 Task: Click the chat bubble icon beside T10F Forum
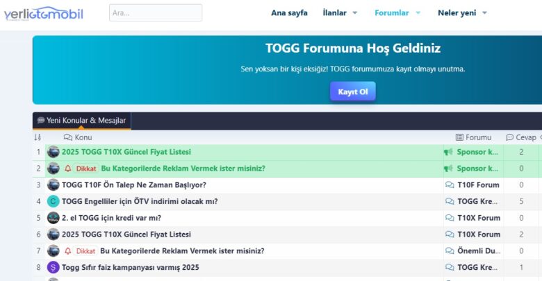449,185
